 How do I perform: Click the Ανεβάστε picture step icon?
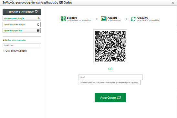pyautogui.click(x=104, y=19)
